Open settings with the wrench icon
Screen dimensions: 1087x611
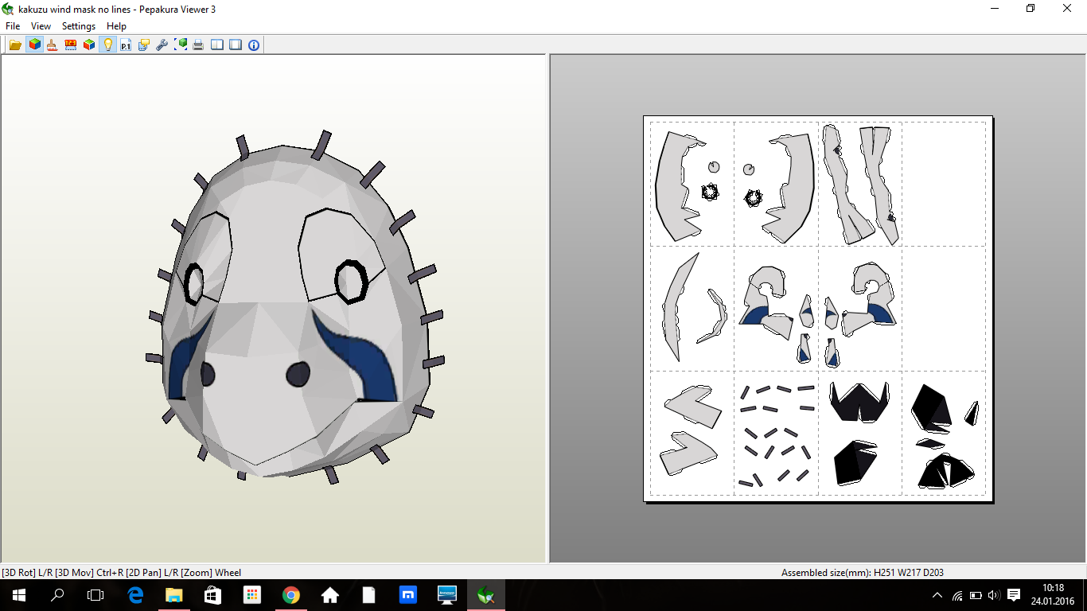[162, 45]
